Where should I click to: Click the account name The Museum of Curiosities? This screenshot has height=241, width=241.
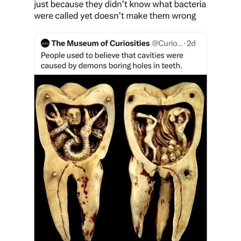pos(100,43)
